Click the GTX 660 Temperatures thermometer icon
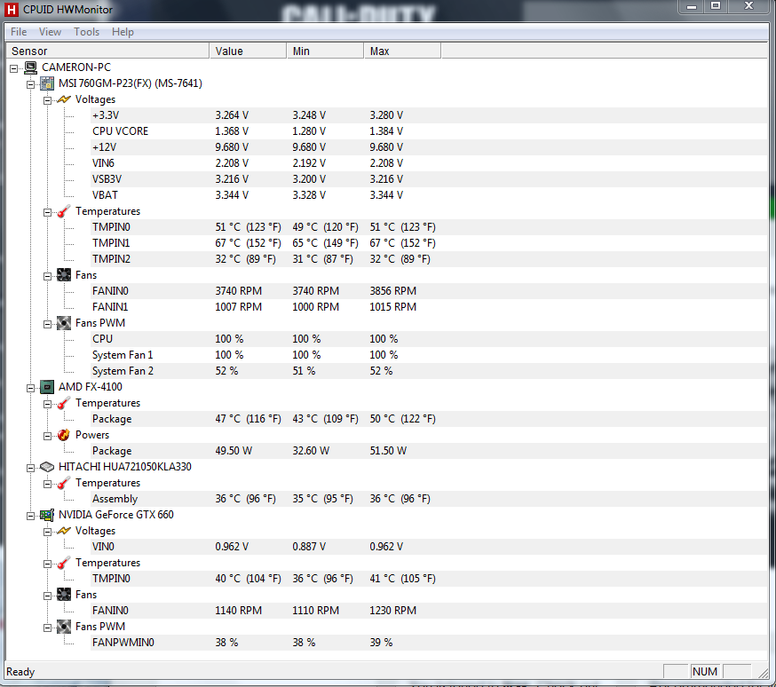 [x=64, y=563]
